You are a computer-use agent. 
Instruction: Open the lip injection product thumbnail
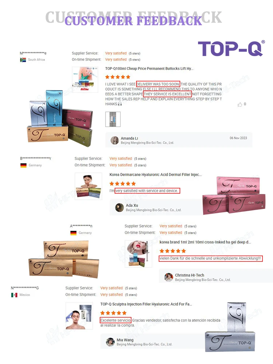coord(138,254)
